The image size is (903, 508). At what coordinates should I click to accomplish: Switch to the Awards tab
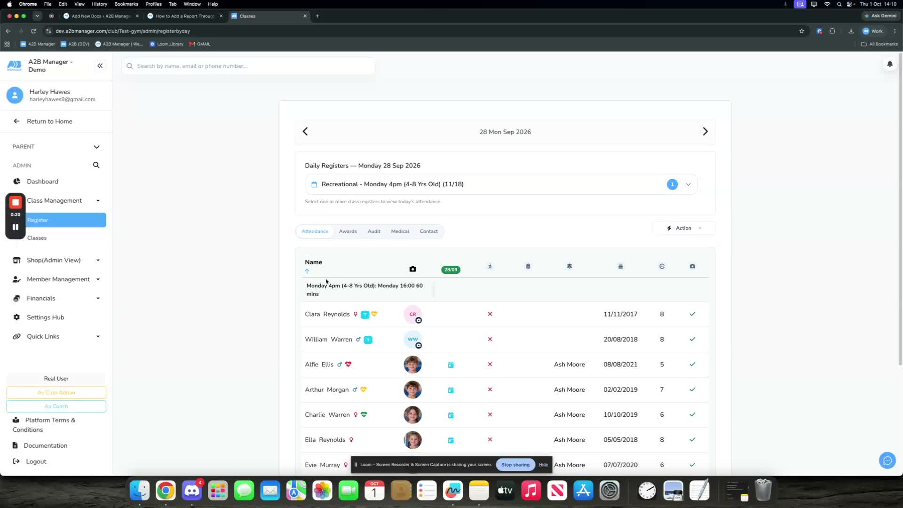pos(348,231)
